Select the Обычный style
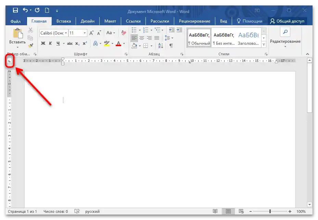This screenshot has width=318, height=220. tap(199, 38)
